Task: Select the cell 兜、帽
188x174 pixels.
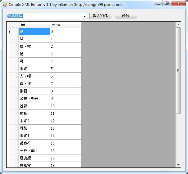Action: [34, 76]
